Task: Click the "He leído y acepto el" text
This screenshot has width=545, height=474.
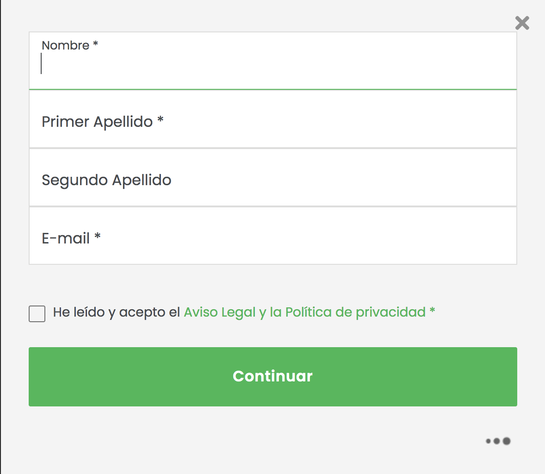Action: pos(116,312)
